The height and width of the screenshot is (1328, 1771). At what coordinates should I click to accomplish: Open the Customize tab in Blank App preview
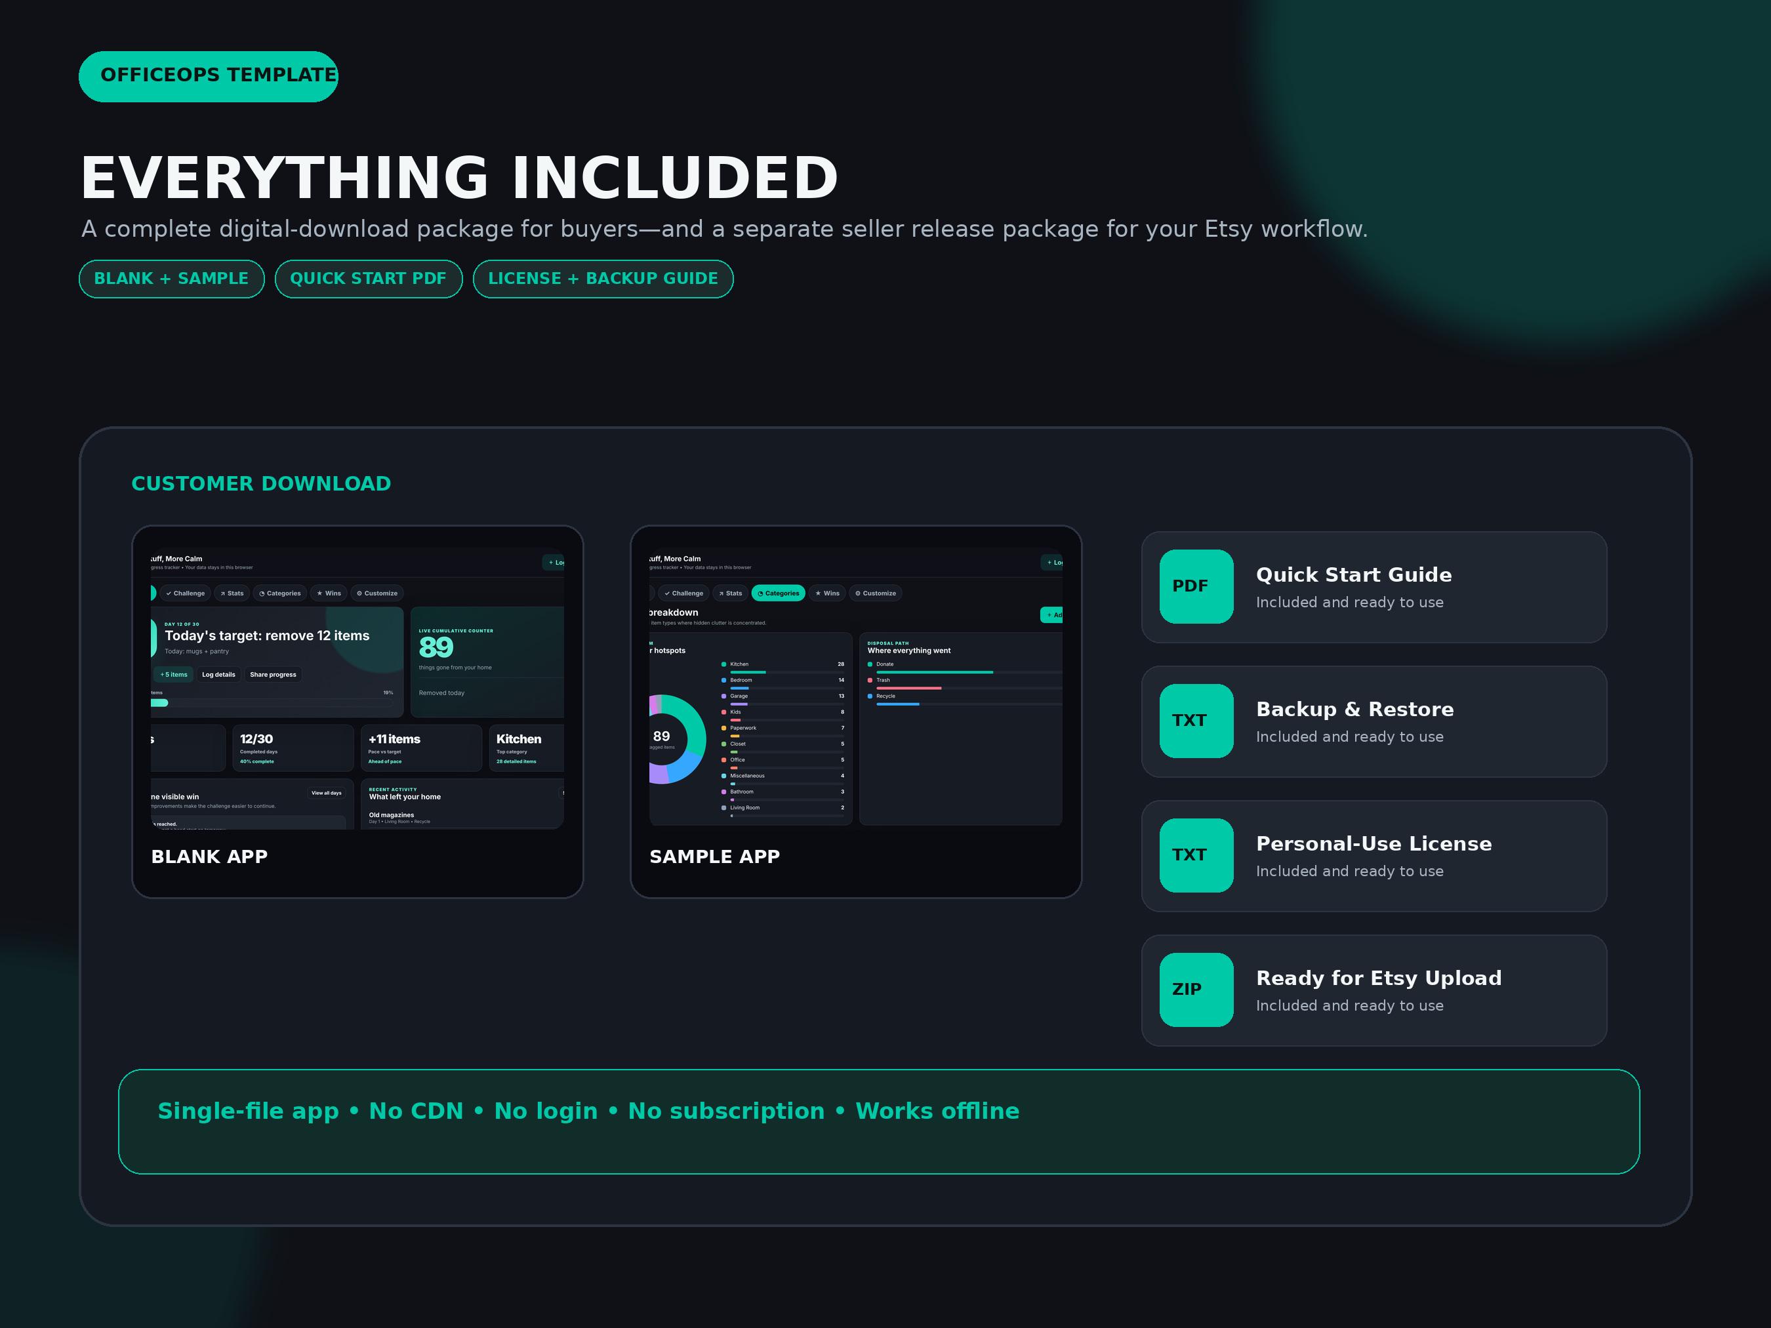click(377, 593)
